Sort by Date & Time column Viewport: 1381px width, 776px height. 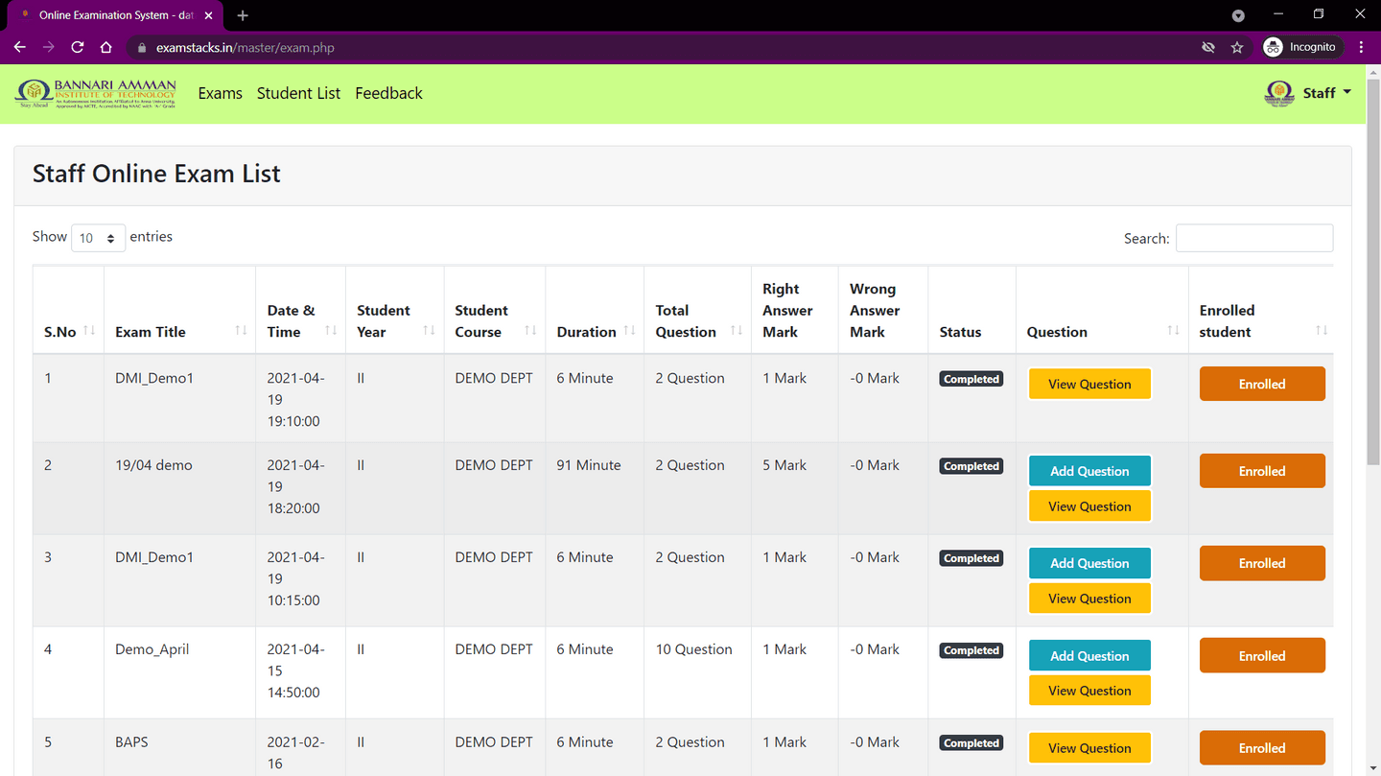pos(331,330)
